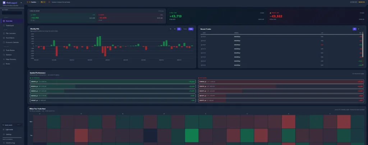Image resolution: width=368 pixels, height=145 pixels.
Task: Click the Worst Day −€3,322 card
Action: click(x=317, y=16)
